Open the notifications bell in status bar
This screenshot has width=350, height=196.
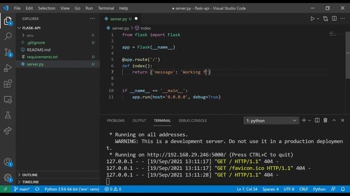click(343, 189)
